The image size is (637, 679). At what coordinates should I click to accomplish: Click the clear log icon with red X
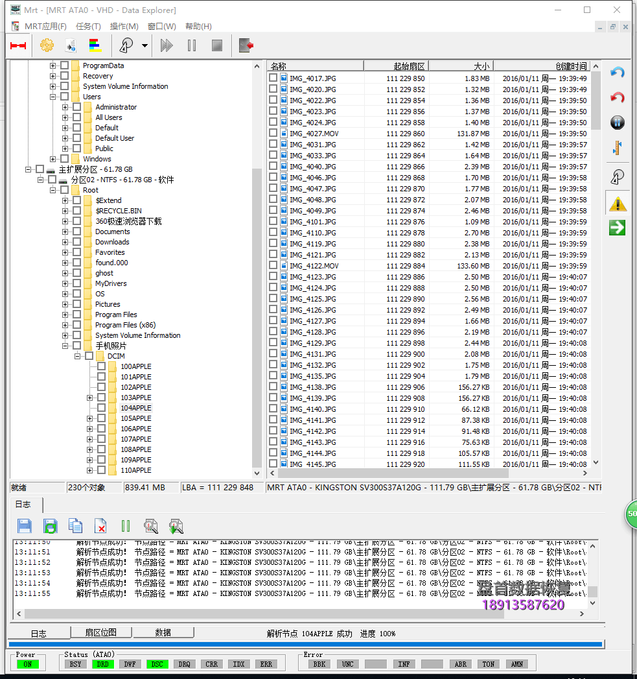tap(100, 526)
